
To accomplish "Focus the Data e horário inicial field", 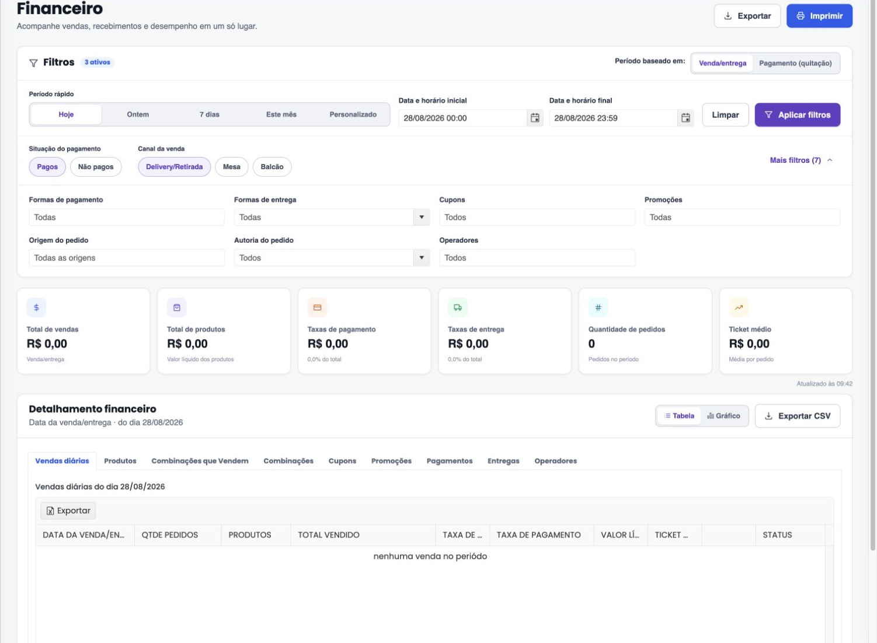I will [x=462, y=118].
